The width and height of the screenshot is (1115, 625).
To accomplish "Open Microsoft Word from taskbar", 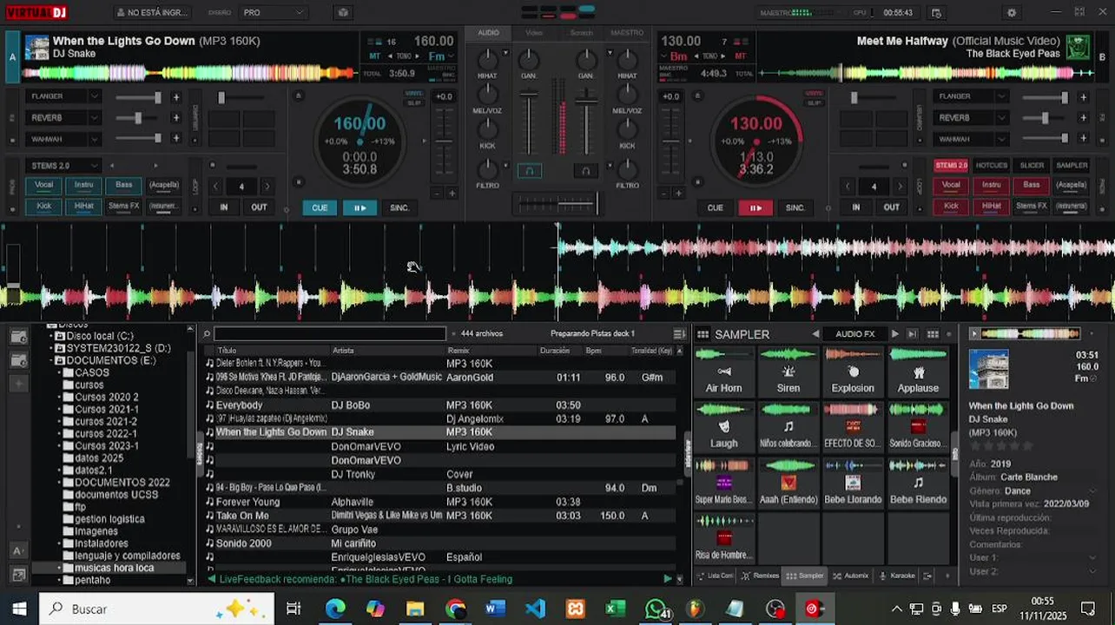I will [x=495, y=609].
